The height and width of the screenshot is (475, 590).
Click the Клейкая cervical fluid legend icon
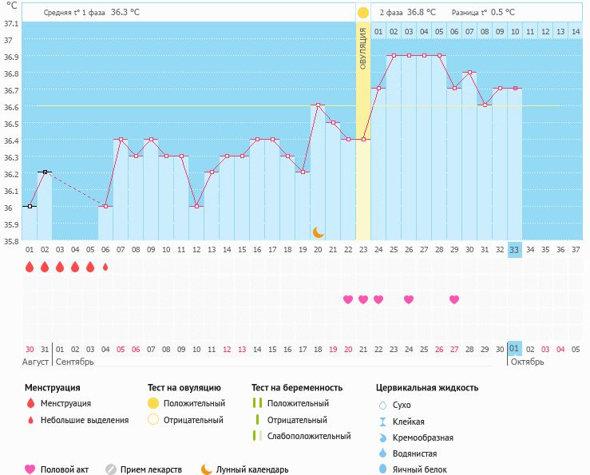[x=382, y=422]
